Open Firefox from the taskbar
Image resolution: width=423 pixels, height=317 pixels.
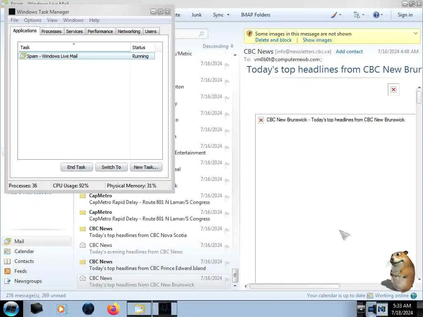pyautogui.click(x=114, y=309)
